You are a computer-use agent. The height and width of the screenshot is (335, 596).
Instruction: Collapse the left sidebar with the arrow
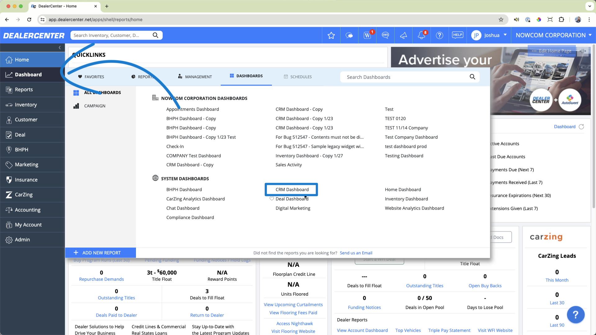[60, 47]
